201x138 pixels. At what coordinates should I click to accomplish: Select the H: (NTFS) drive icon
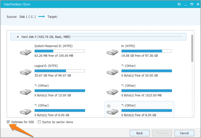(112, 52)
